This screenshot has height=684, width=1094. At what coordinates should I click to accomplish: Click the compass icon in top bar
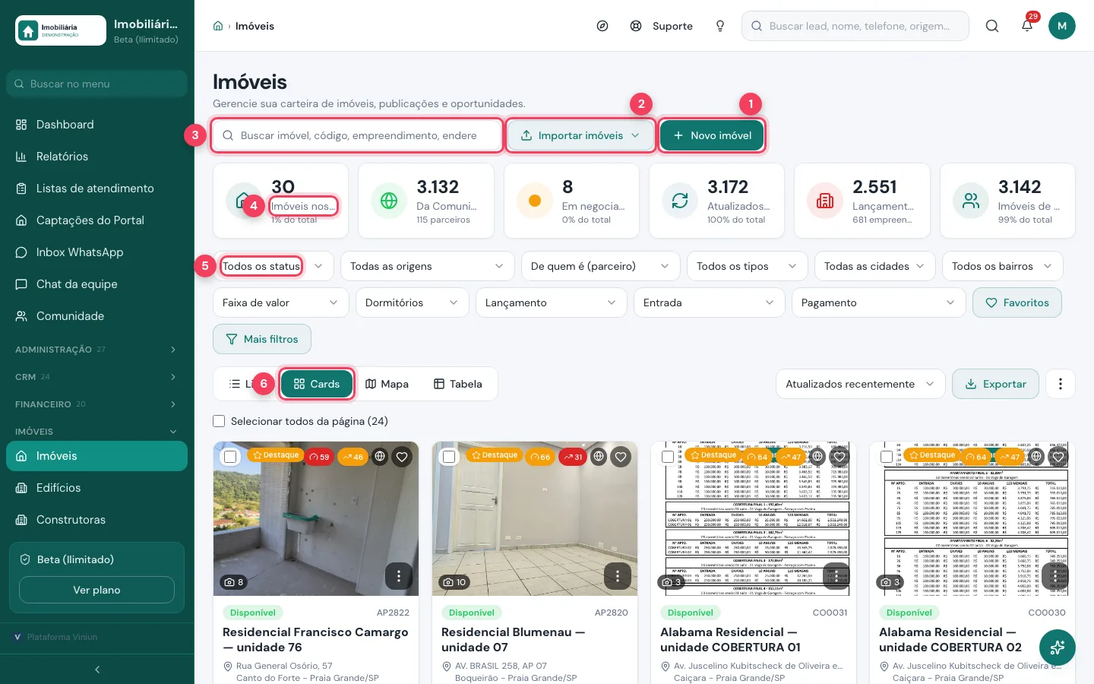click(602, 26)
